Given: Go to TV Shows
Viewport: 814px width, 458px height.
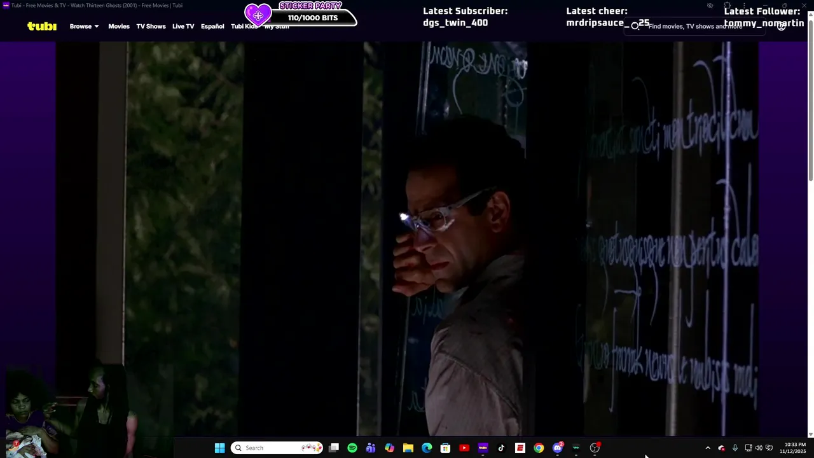Looking at the screenshot, I should click(x=151, y=26).
